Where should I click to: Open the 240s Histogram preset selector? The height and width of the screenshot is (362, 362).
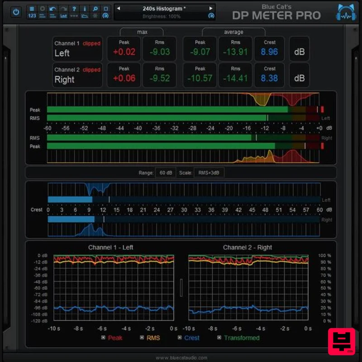point(165,8)
